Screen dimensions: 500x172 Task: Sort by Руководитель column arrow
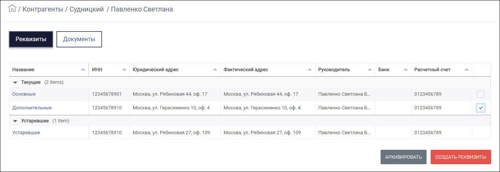pyautogui.click(x=369, y=70)
